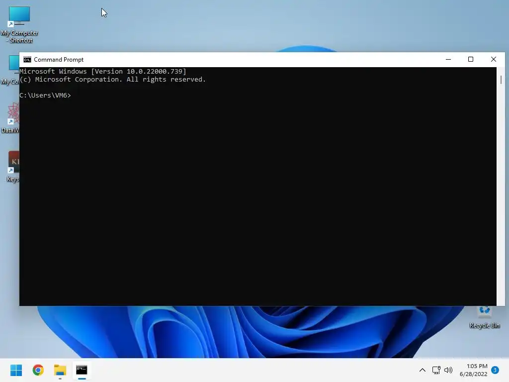Open the volume speaker tray icon
The image size is (509, 382).
448,370
